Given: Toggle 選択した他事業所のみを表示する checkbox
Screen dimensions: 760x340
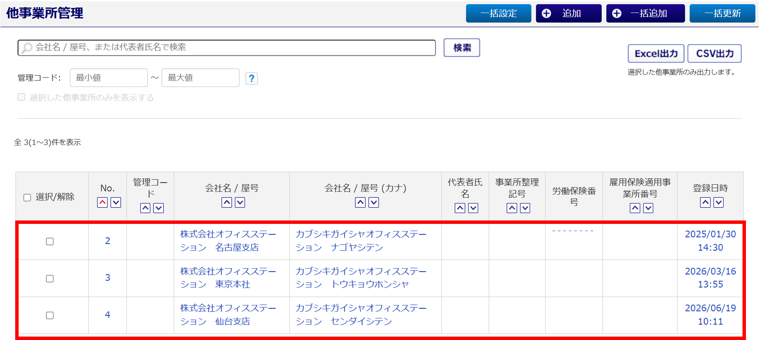Looking at the screenshot, I should coord(22,97).
